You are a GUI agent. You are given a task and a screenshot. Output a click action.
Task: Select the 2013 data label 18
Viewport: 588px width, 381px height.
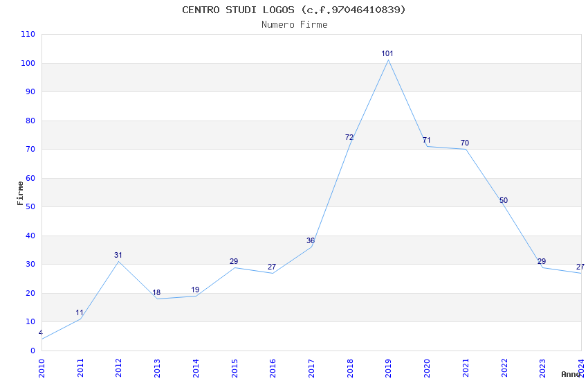[156, 292]
